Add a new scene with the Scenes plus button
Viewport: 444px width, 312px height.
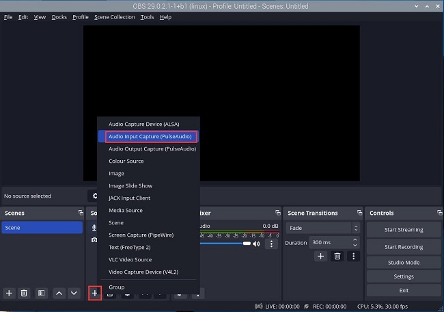(9, 293)
